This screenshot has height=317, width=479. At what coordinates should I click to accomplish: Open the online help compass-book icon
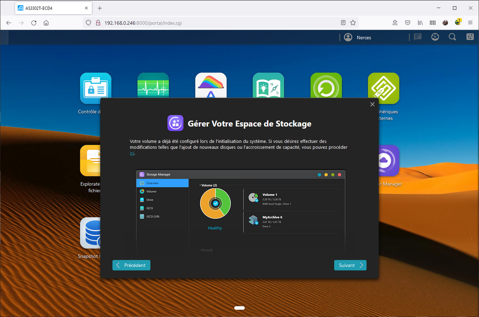(268, 85)
